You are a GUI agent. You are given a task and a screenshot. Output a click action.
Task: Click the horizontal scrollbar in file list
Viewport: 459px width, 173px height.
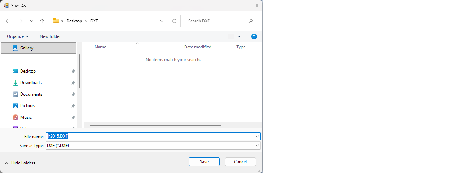155,125
